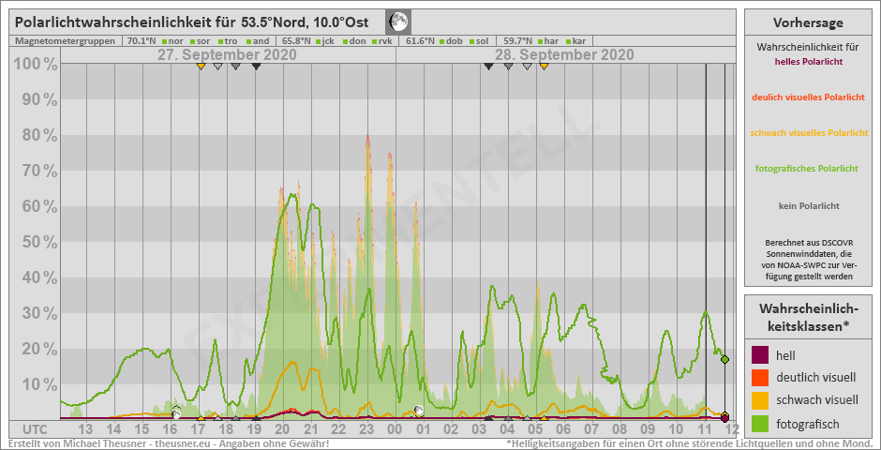Click black triangle at chart top on 28 September
Image resolution: width=881 pixels, height=450 pixels.
(488, 67)
